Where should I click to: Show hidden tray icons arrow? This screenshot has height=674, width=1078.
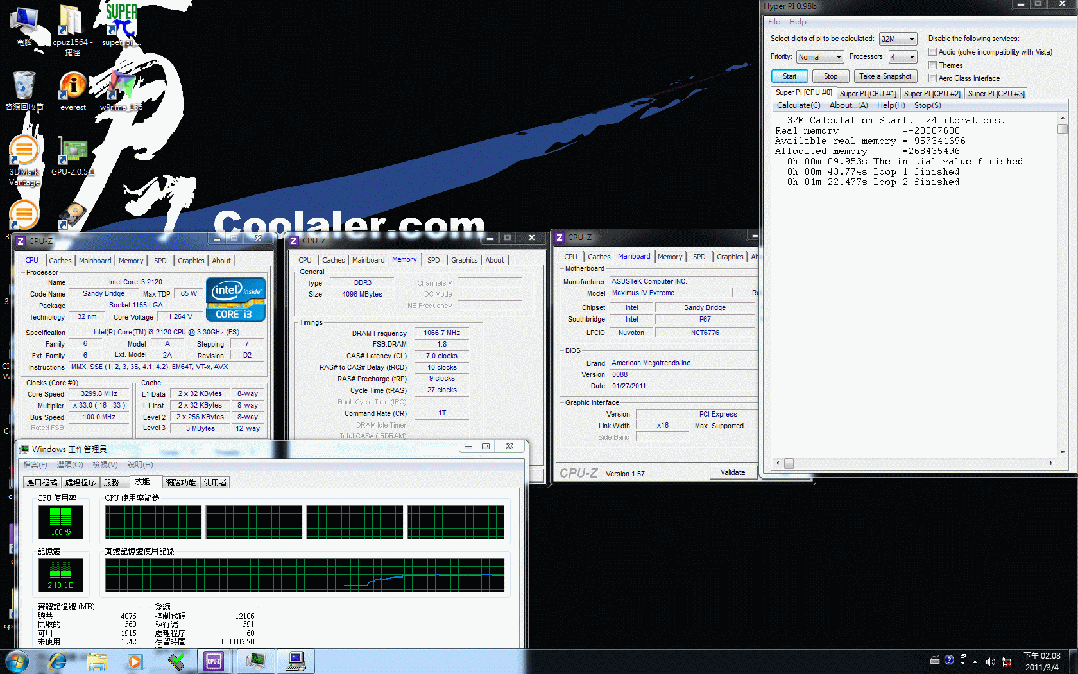tap(975, 661)
